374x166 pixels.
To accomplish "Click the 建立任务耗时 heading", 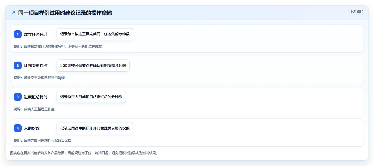I will (36, 34).
